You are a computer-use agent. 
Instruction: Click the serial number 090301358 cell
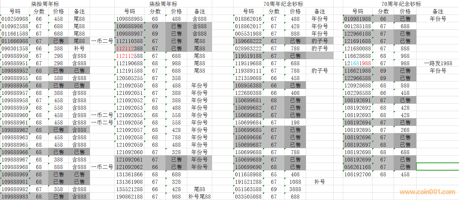pos(15,49)
